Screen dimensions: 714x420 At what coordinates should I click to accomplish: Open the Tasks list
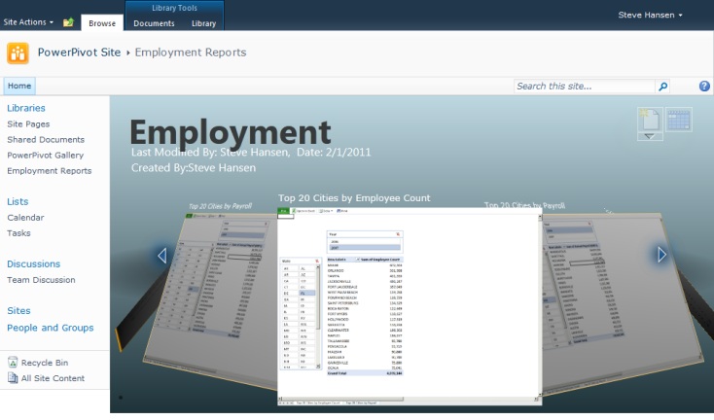pyautogui.click(x=18, y=233)
